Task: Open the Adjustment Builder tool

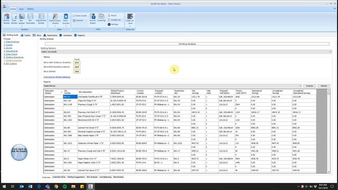Action: [x=41, y=19]
